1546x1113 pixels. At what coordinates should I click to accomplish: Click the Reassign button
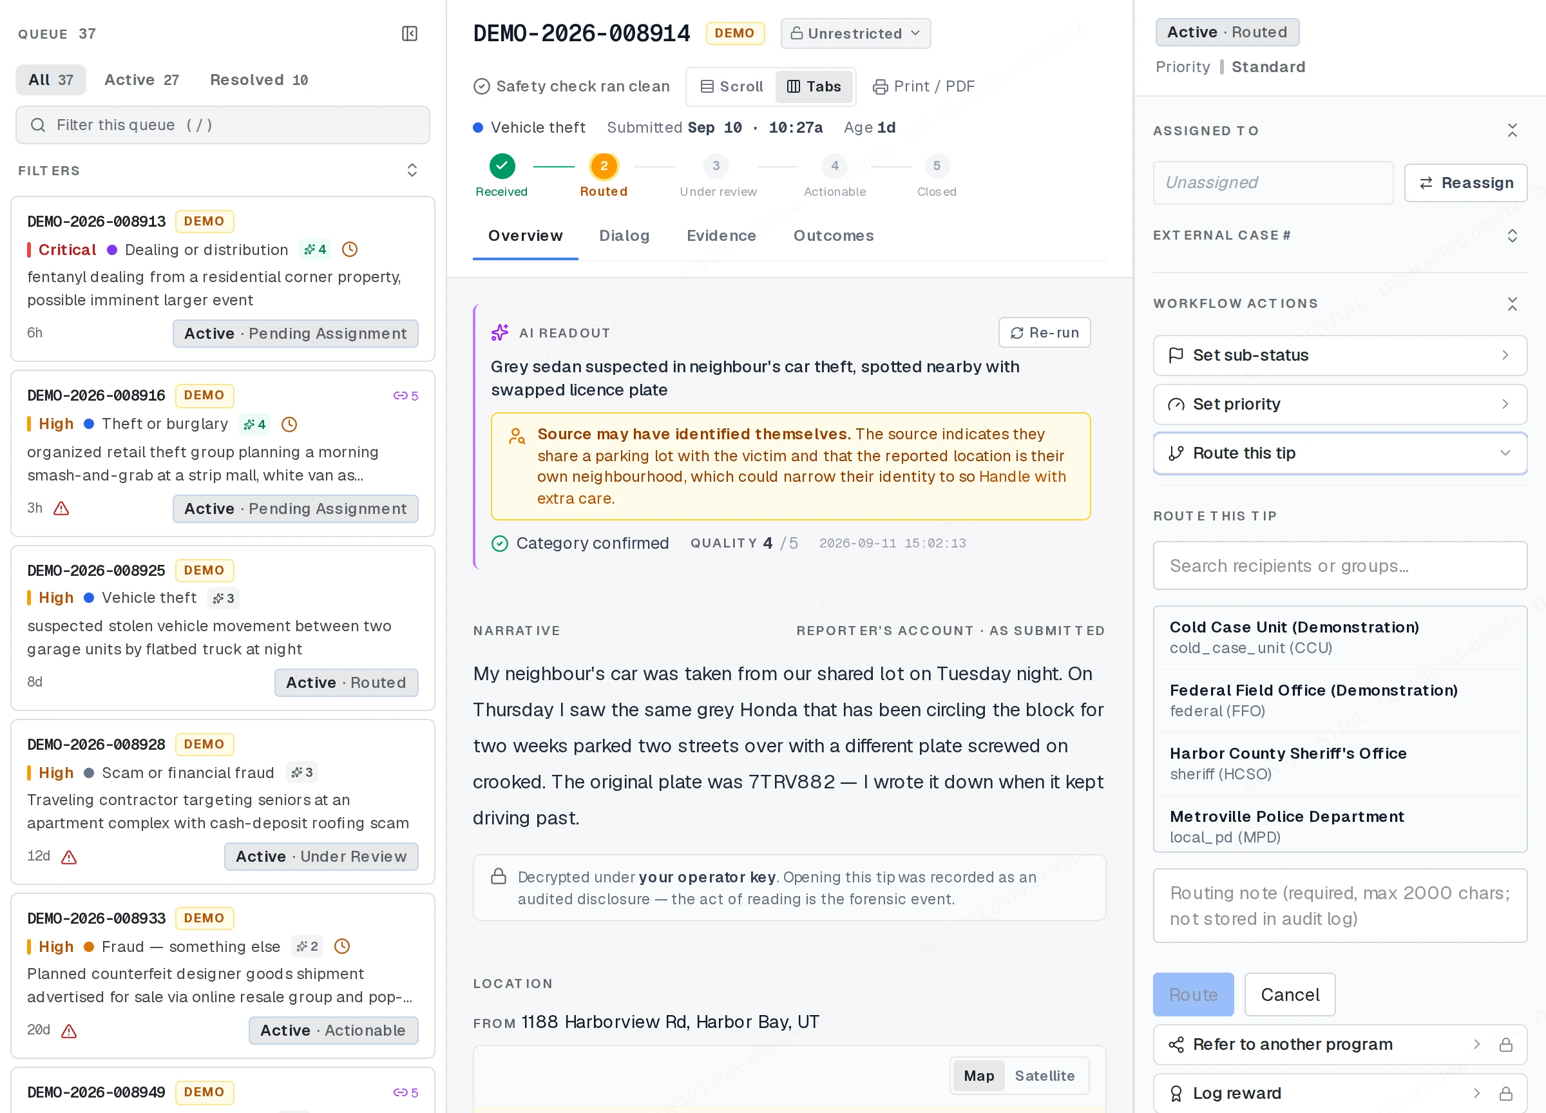coord(1465,183)
